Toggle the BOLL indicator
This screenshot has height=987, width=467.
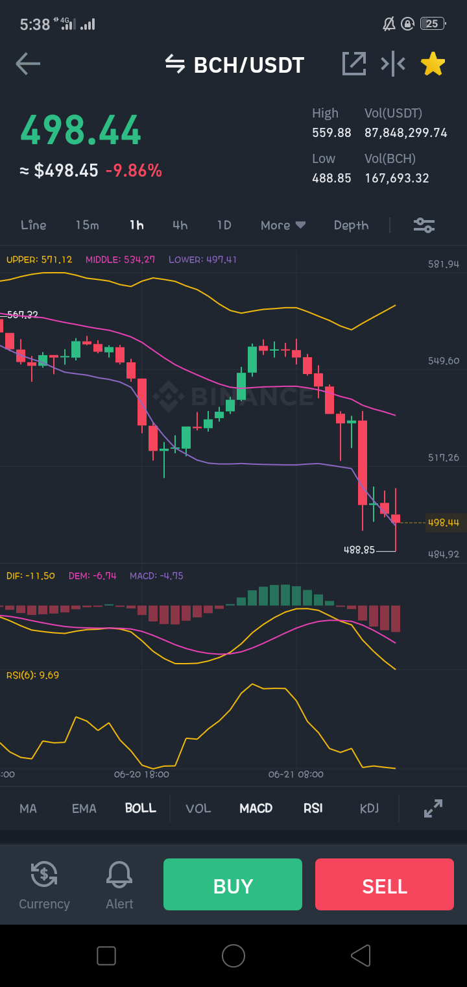(x=141, y=808)
